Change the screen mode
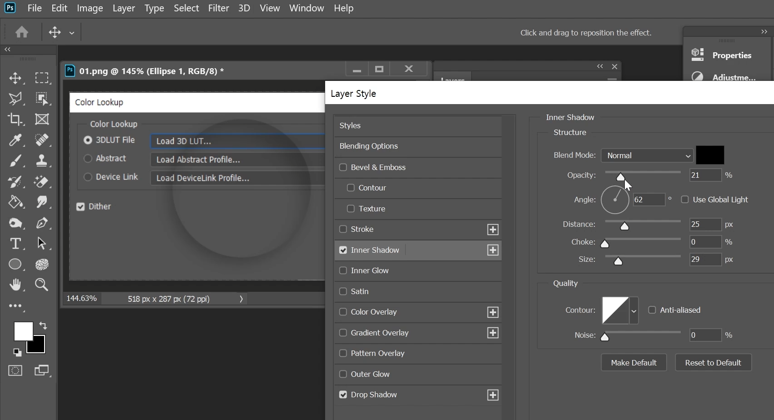This screenshot has height=420, width=774. tap(42, 370)
